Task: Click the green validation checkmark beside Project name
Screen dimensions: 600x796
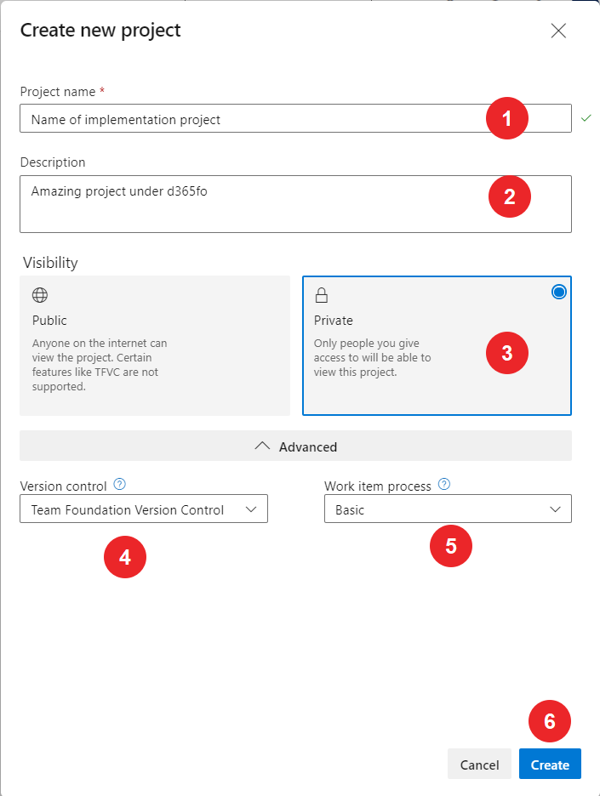Action: (x=586, y=118)
